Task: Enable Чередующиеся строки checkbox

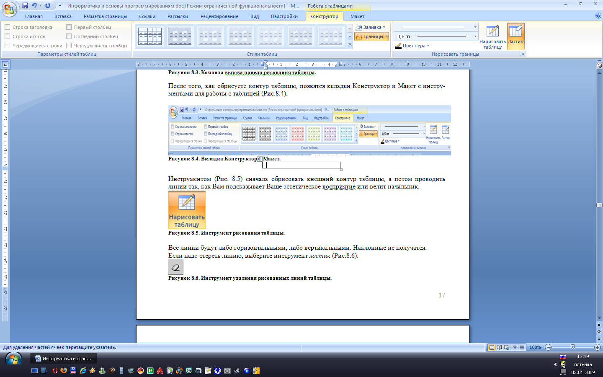Action: point(7,46)
